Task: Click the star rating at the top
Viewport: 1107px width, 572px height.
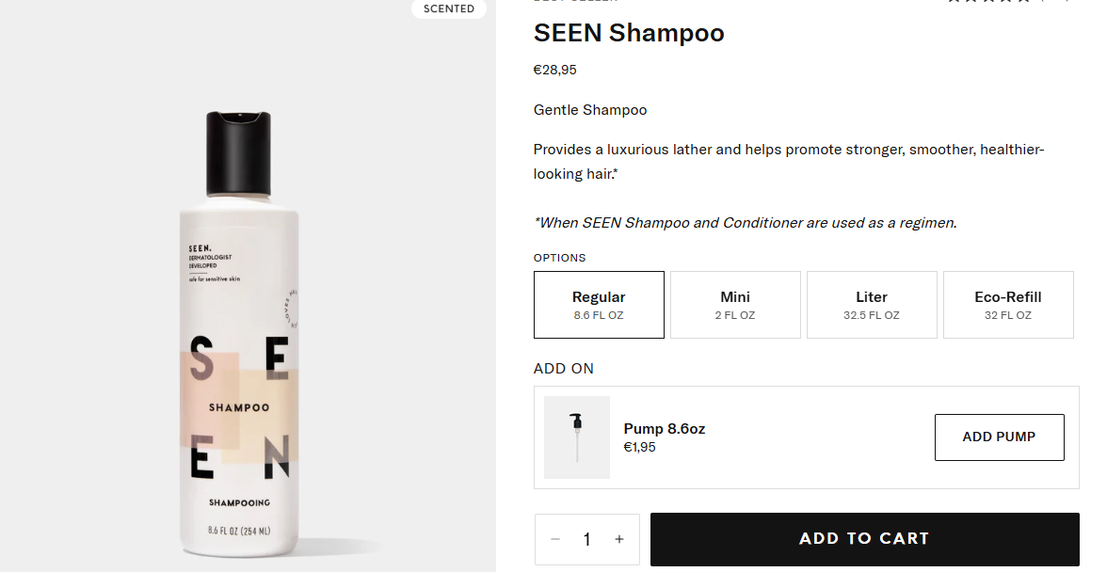Action: 988,2
